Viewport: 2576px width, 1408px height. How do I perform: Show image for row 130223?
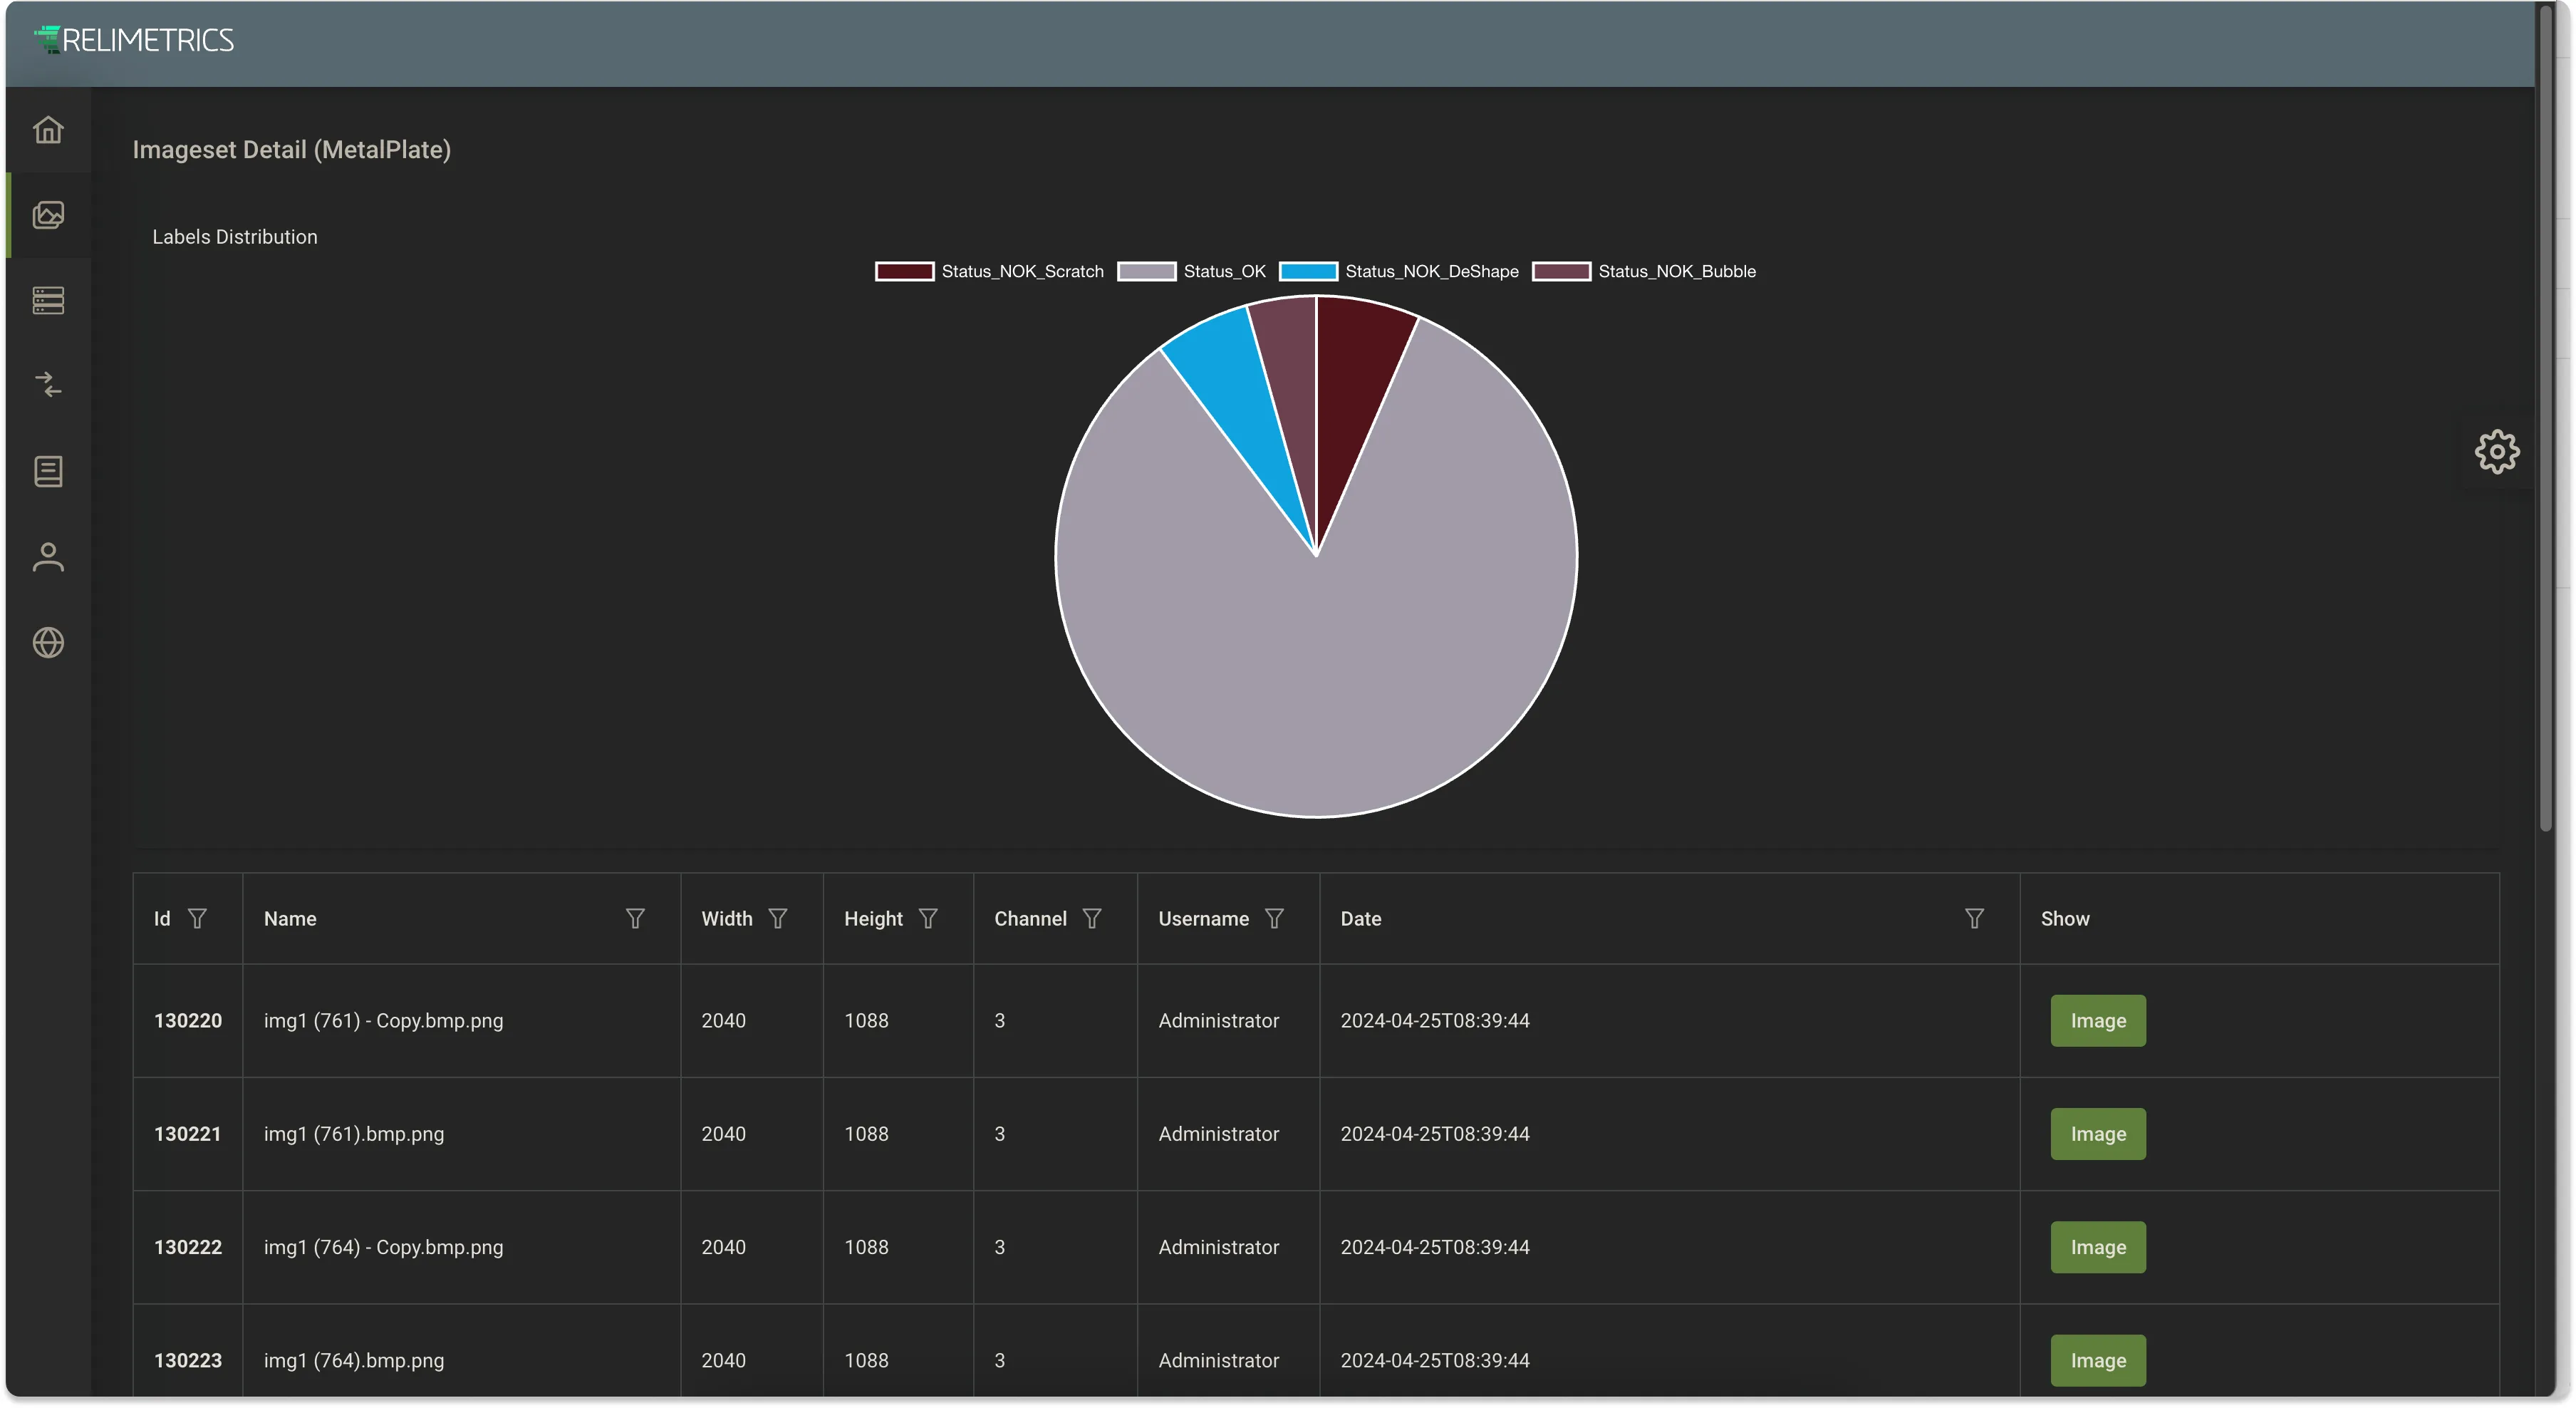click(2098, 1360)
